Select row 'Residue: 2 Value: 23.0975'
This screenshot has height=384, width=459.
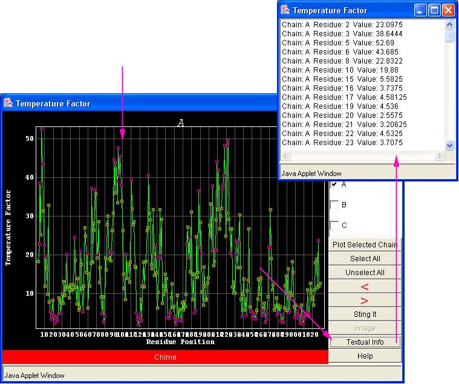click(x=342, y=25)
